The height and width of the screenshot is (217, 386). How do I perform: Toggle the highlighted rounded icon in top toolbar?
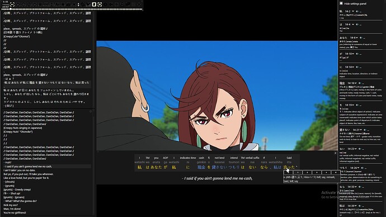point(100,4)
